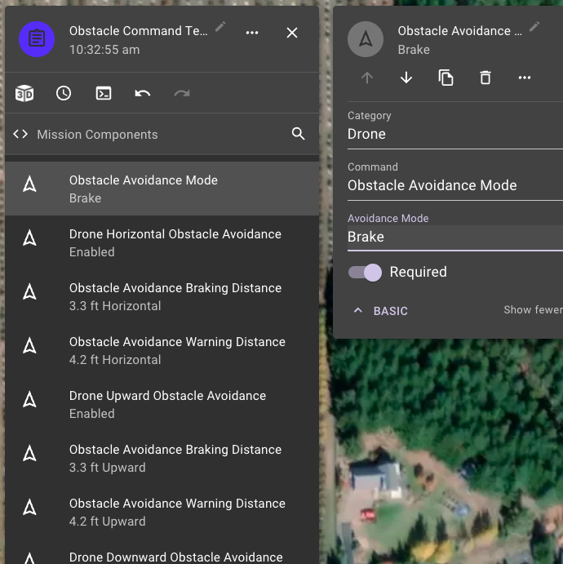Viewport: 563px width, 564px height.
Task: Open component more options ellipsis
Action: (x=525, y=78)
